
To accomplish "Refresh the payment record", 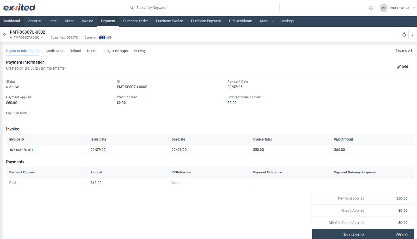I will (404, 34).
